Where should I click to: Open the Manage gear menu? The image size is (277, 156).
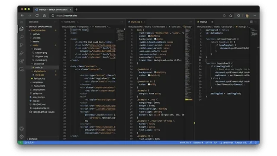click(x=22, y=136)
